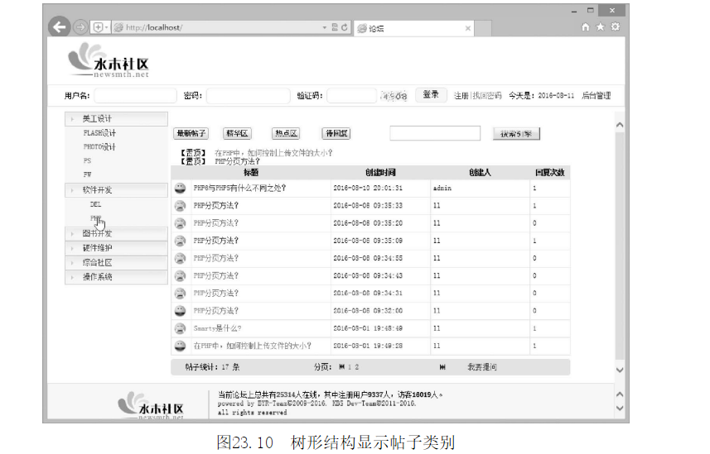This screenshot has height=454, width=710.
Task: Switch to the 热点区 section
Action: tap(286, 133)
